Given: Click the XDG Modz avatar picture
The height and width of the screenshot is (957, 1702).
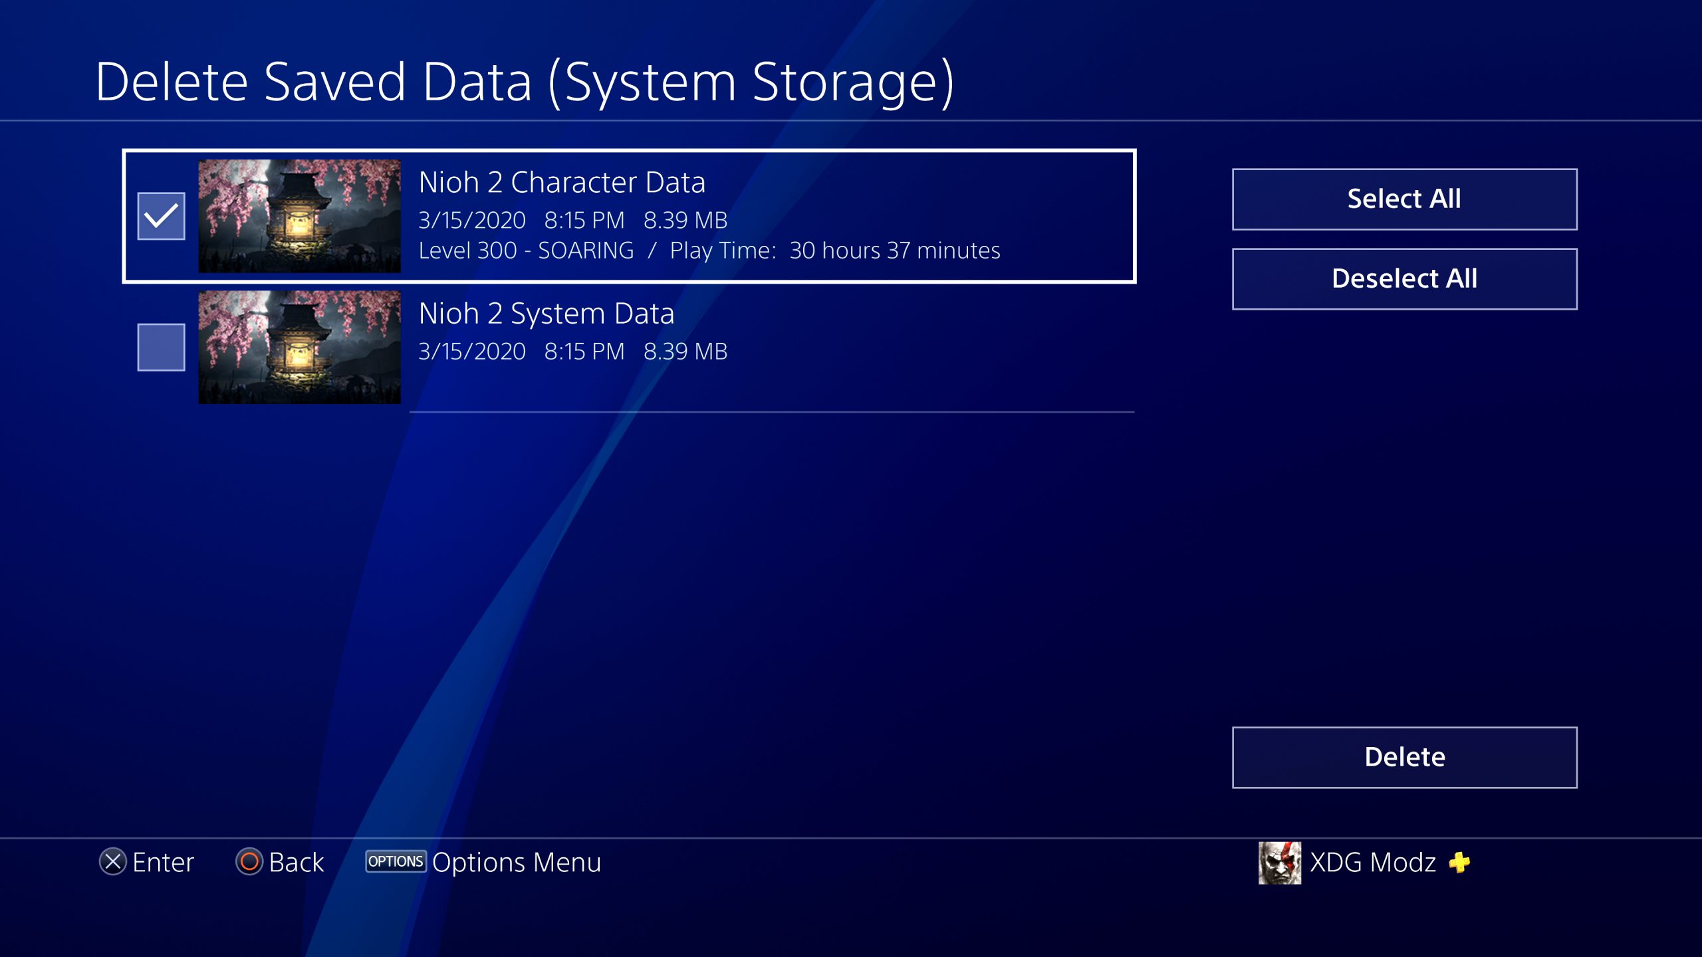Looking at the screenshot, I should click(x=1280, y=863).
